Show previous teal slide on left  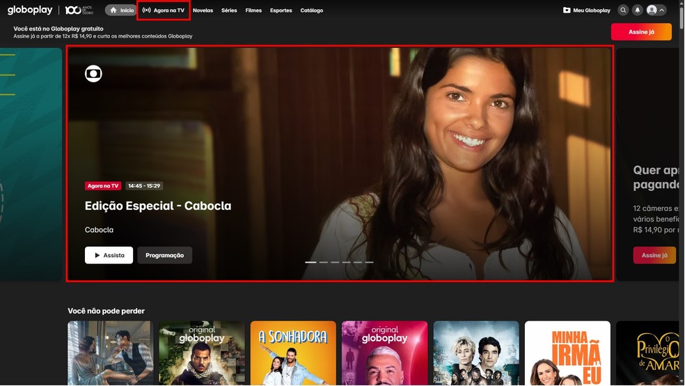31,164
